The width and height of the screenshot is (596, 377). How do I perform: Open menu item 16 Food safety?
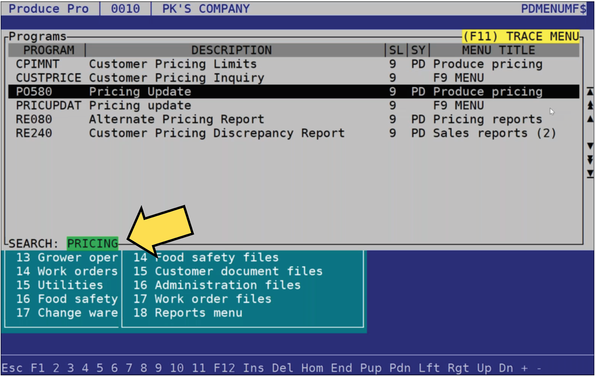pos(67,299)
